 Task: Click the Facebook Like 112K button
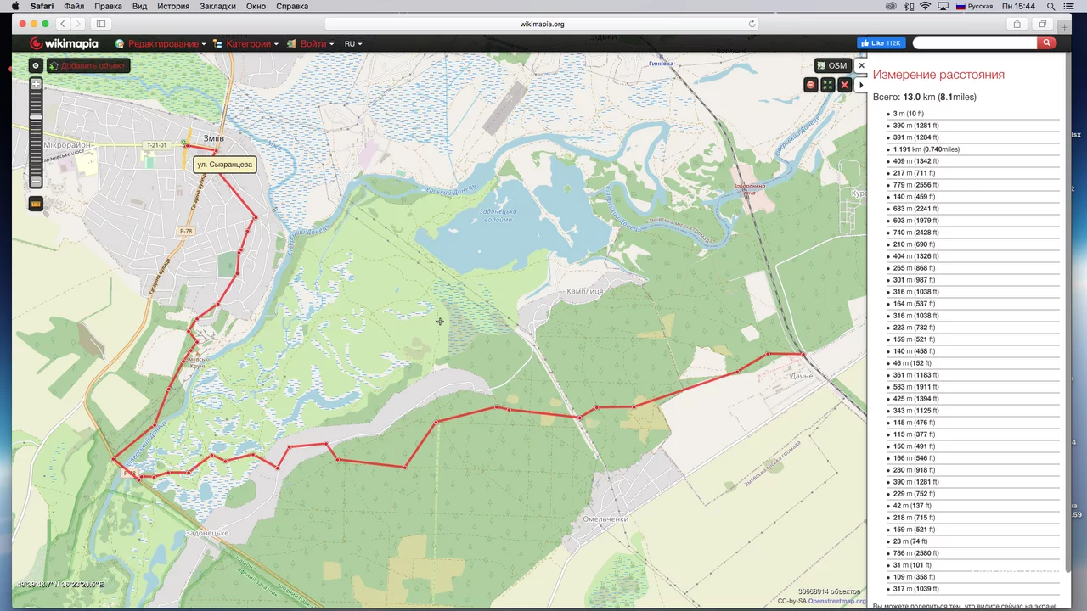point(881,43)
